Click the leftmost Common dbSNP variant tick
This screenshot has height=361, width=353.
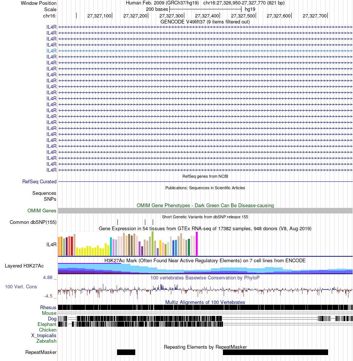pyautogui.click(x=117, y=222)
